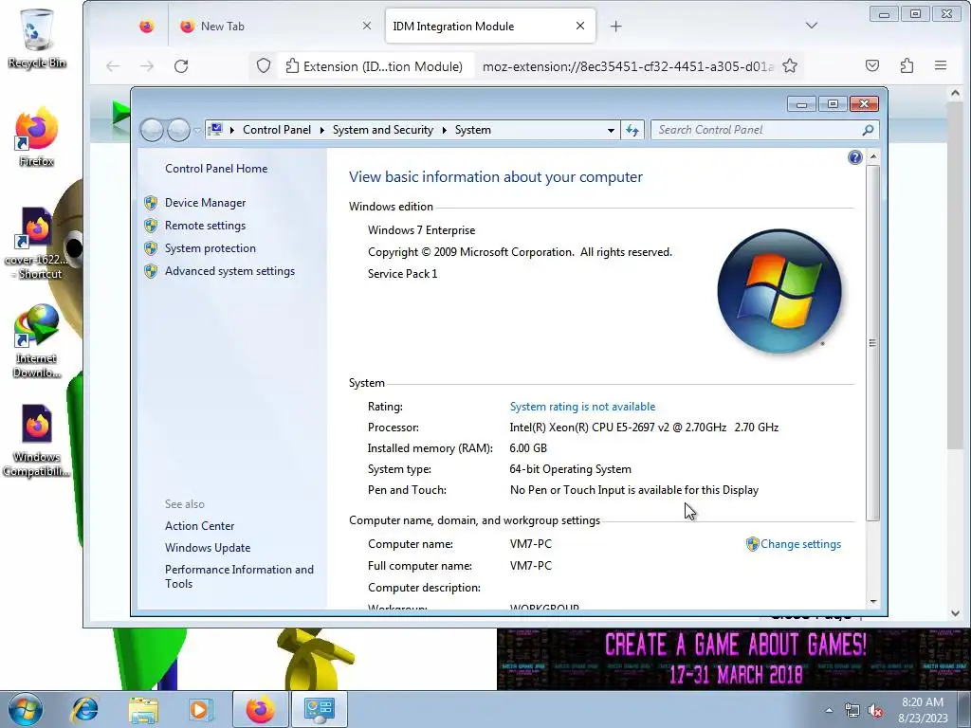This screenshot has height=728, width=971.
Task: Close the New Tab tab
Action: pyautogui.click(x=367, y=26)
